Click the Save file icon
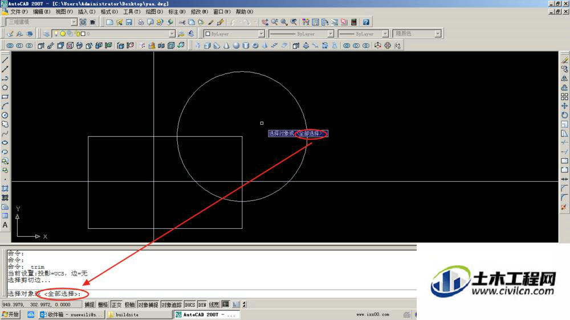The height and width of the screenshot is (320, 570). pos(129,22)
